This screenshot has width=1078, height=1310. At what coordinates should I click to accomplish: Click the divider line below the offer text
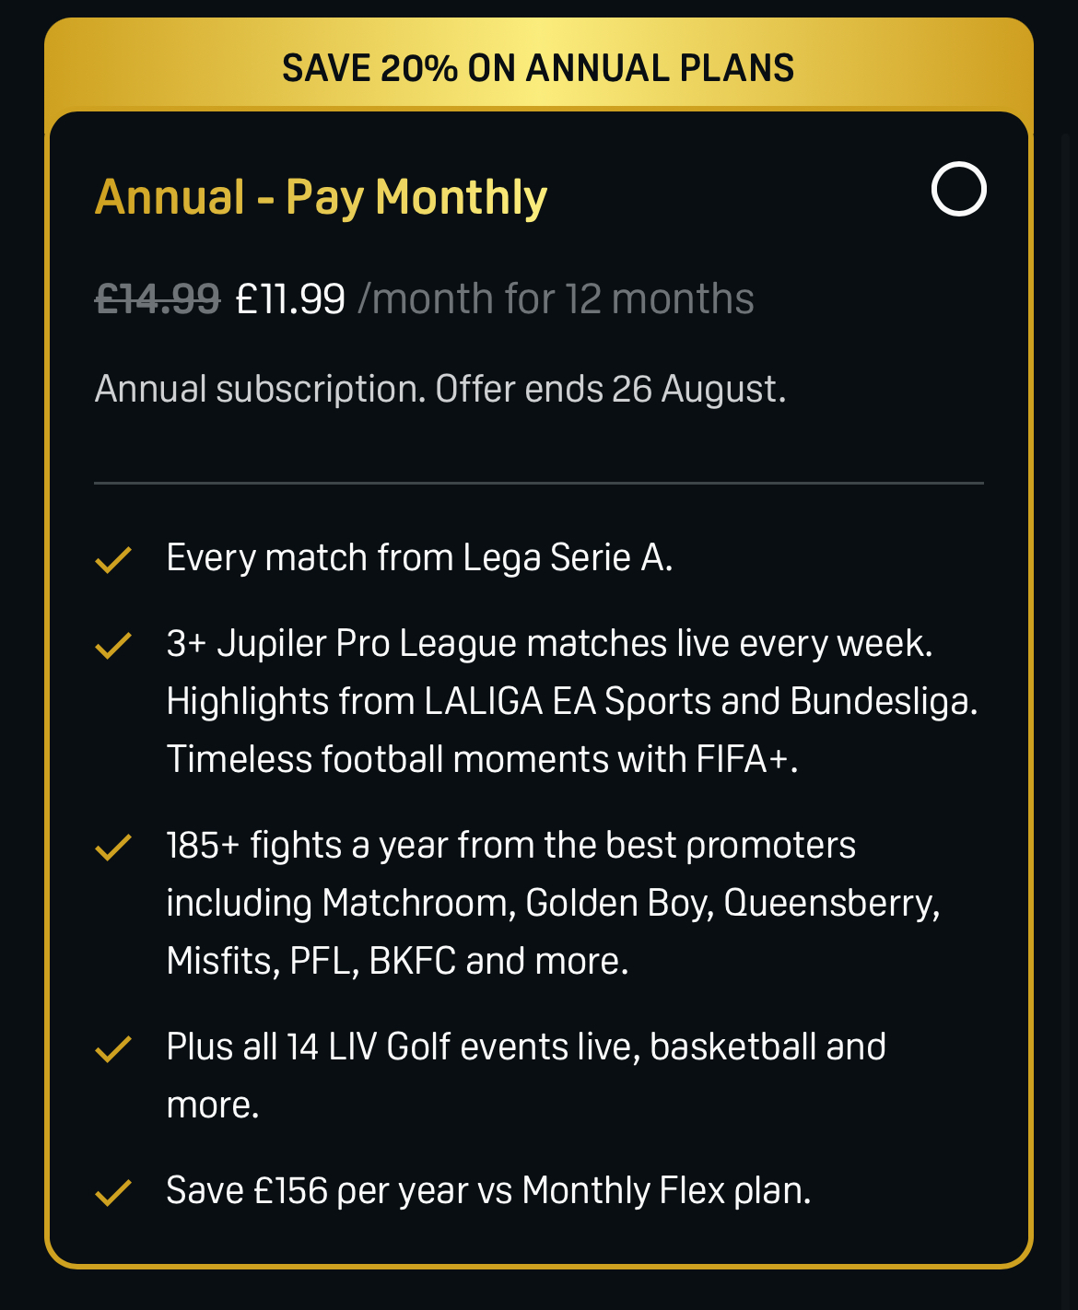point(539,483)
